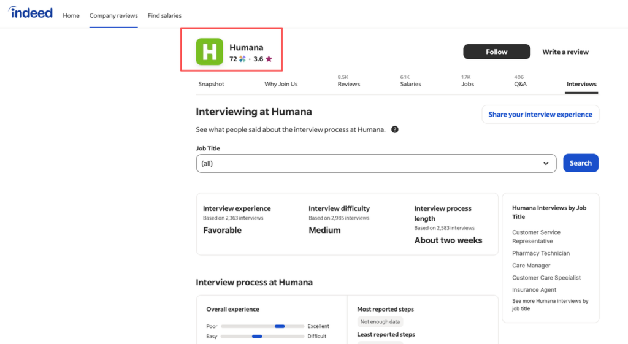The height and width of the screenshot is (344, 628).
Task: Switch to the Q&A tab
Action: tap(520, 82)
